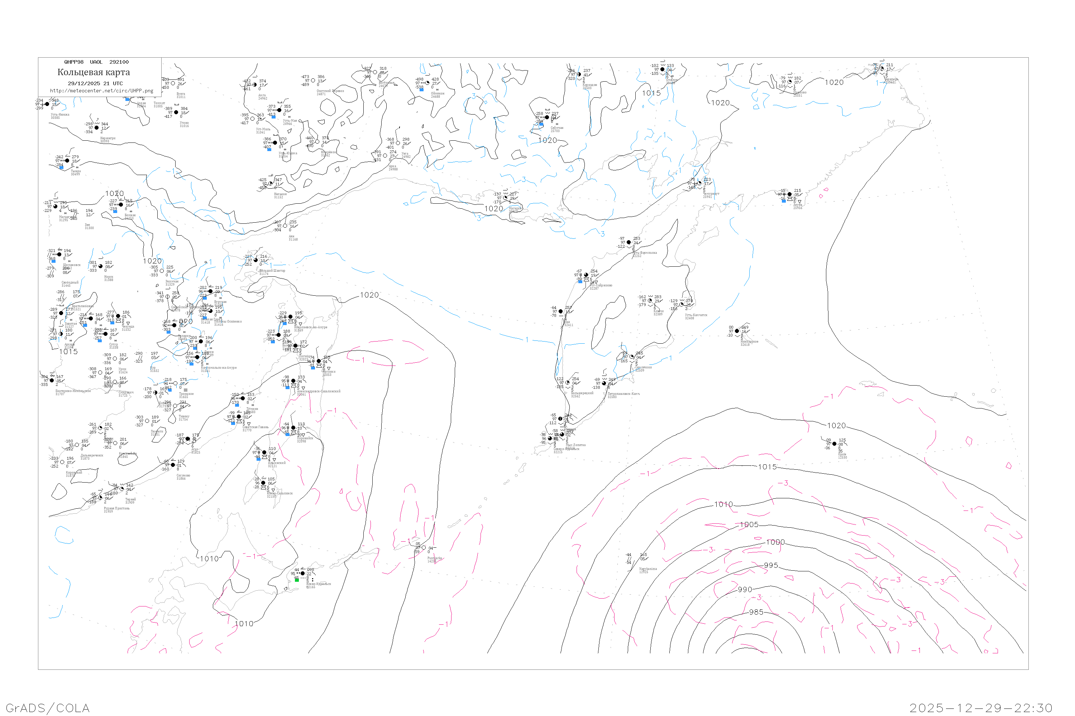Click the green square at Южно-Курильск station
The width and height of the screenshot is (1075, 716).
pyautogui.click(x=297, y=580)
